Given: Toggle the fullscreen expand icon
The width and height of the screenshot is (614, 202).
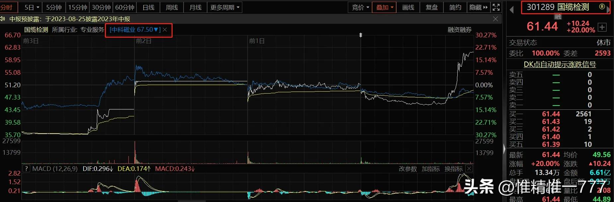Looking at the screenshot, I should (x=496, y=7).
